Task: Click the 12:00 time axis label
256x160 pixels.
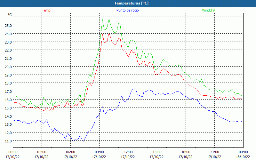Action: pos(128,152)
